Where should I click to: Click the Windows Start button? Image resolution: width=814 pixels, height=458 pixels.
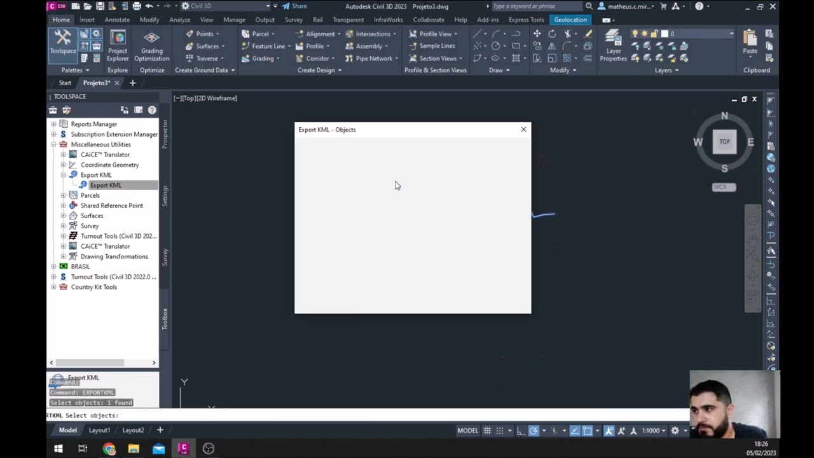click(59, 448)
